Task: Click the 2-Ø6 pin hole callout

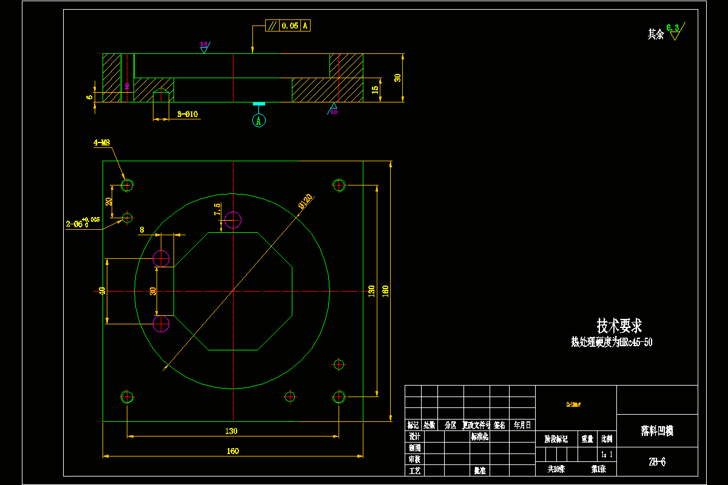Action: tap(83, 222)
